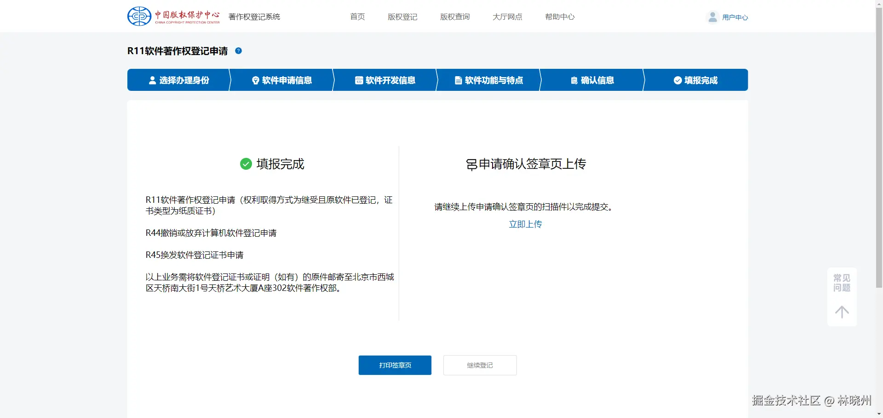Click the R44撤销或放弃计算机软件登记申请 line
The height and width of the screenshot is (418, 883).
tap(211, 233)
